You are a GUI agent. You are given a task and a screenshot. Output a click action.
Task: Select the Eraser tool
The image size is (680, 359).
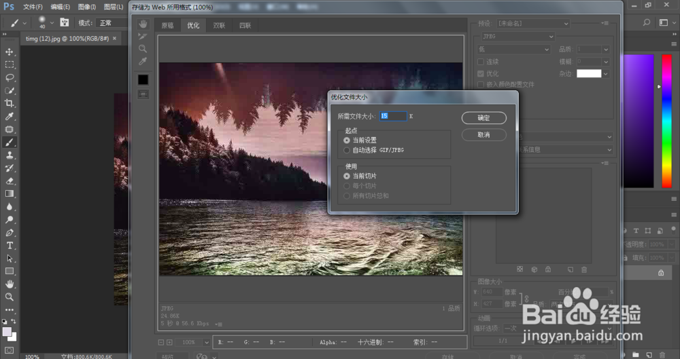[9, 181]
